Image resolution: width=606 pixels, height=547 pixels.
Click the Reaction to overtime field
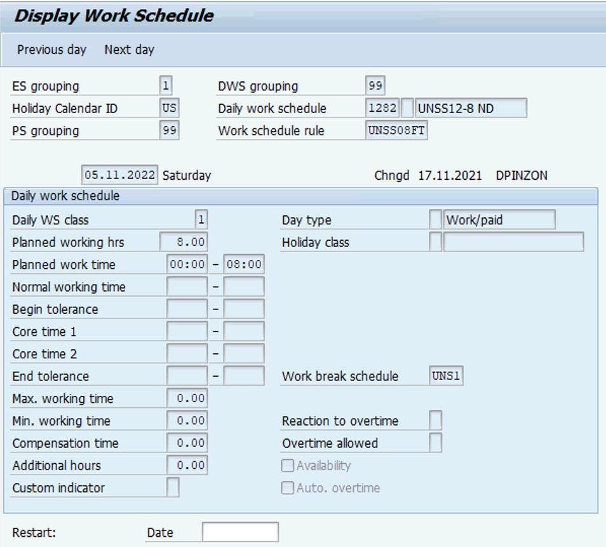[x=436, y=421]
